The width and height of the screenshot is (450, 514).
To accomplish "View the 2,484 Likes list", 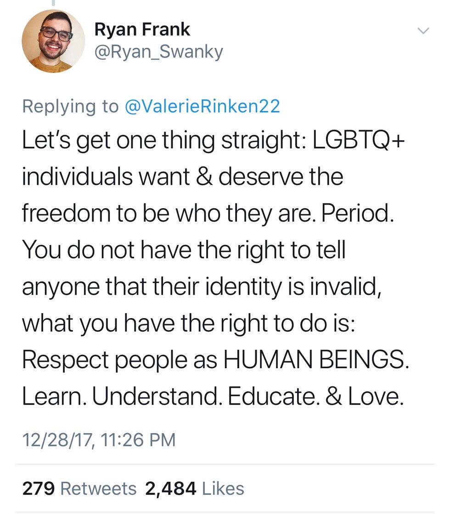I will coord(194,488).
